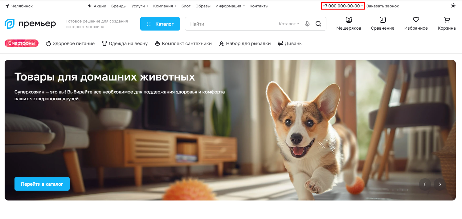Open the Сравнение comparison icon
The height and width of the screenshot is (219, 462).
pos(382,20)
